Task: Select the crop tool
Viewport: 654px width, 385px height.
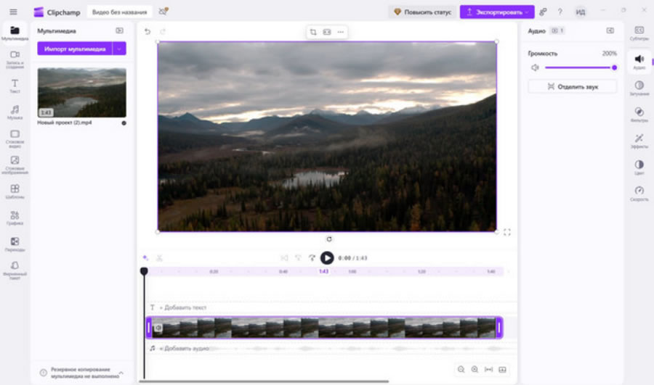Action: (312, 32)
